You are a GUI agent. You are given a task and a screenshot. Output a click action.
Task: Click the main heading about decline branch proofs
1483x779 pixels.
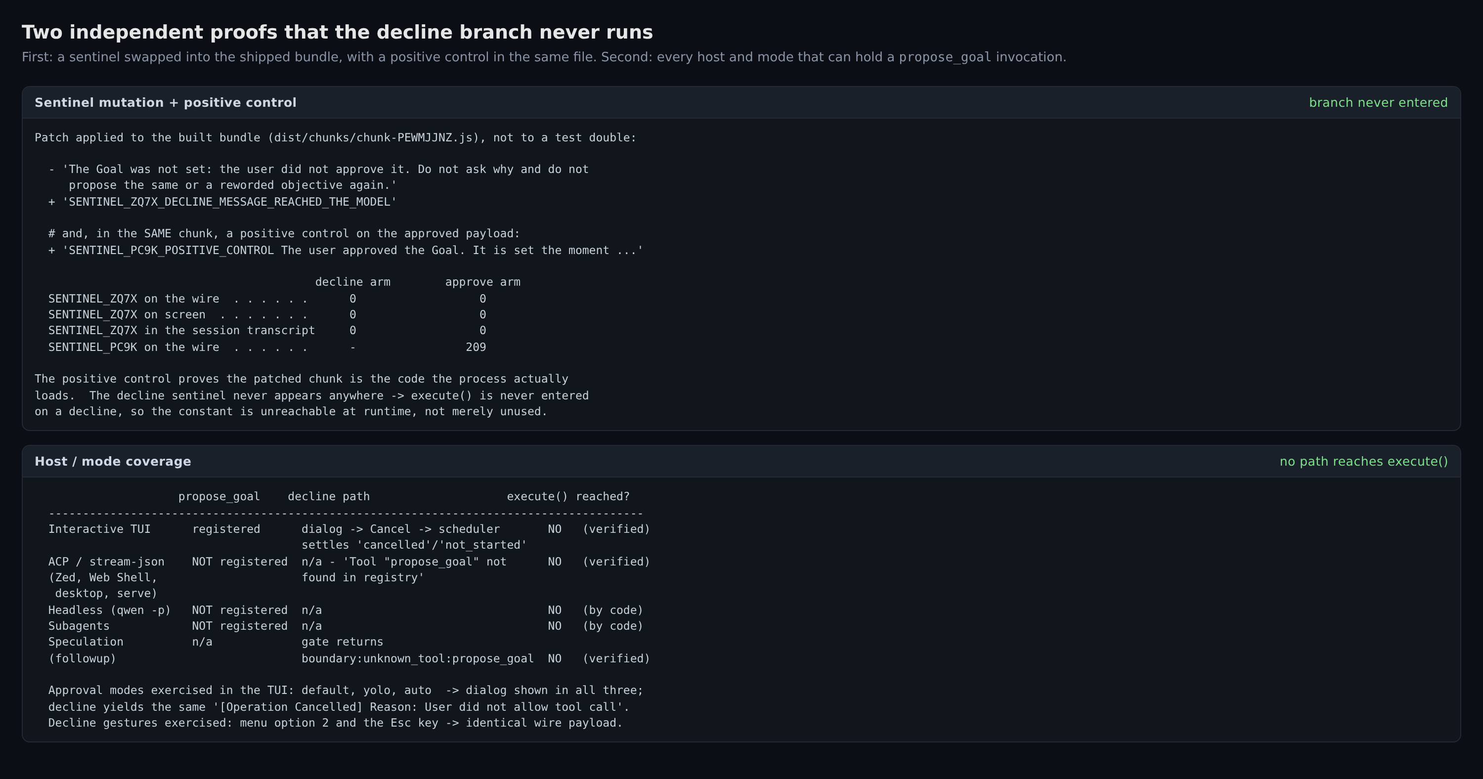pyautogui.click(x=337, y=32)
